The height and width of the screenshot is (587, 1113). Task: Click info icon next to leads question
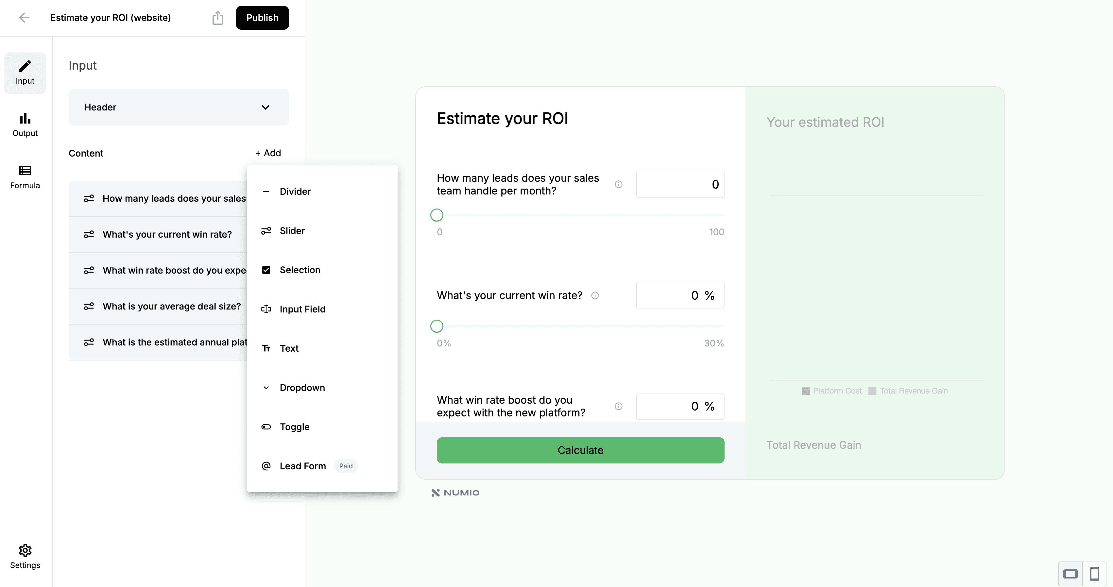click(x=618, y=184)
